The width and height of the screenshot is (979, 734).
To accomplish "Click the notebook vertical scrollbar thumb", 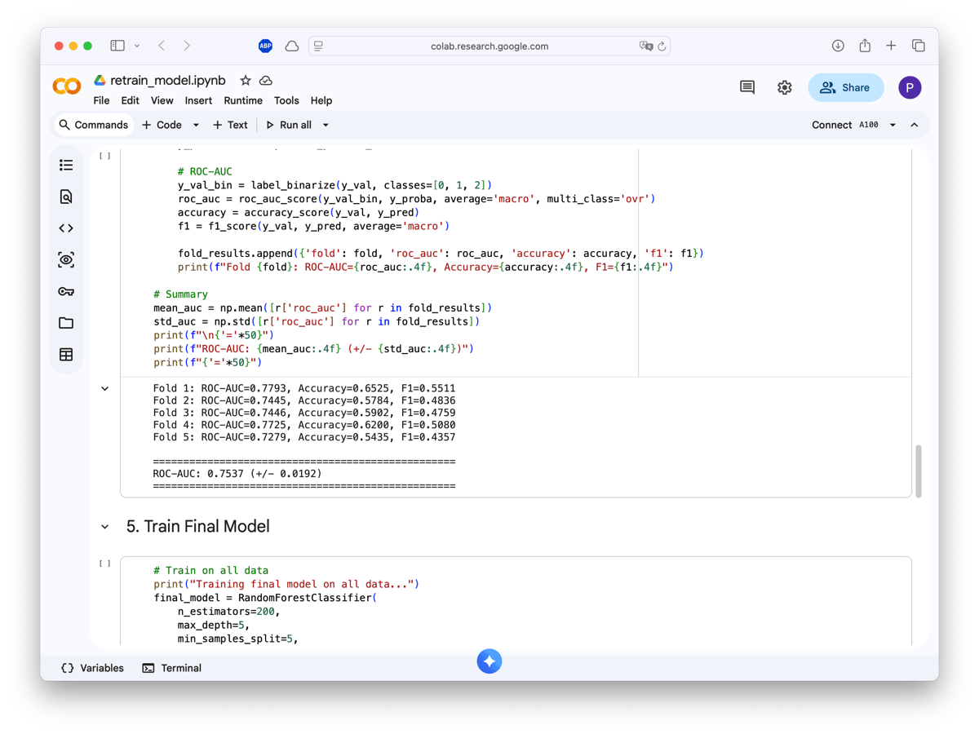I will [x=919, y=471].
